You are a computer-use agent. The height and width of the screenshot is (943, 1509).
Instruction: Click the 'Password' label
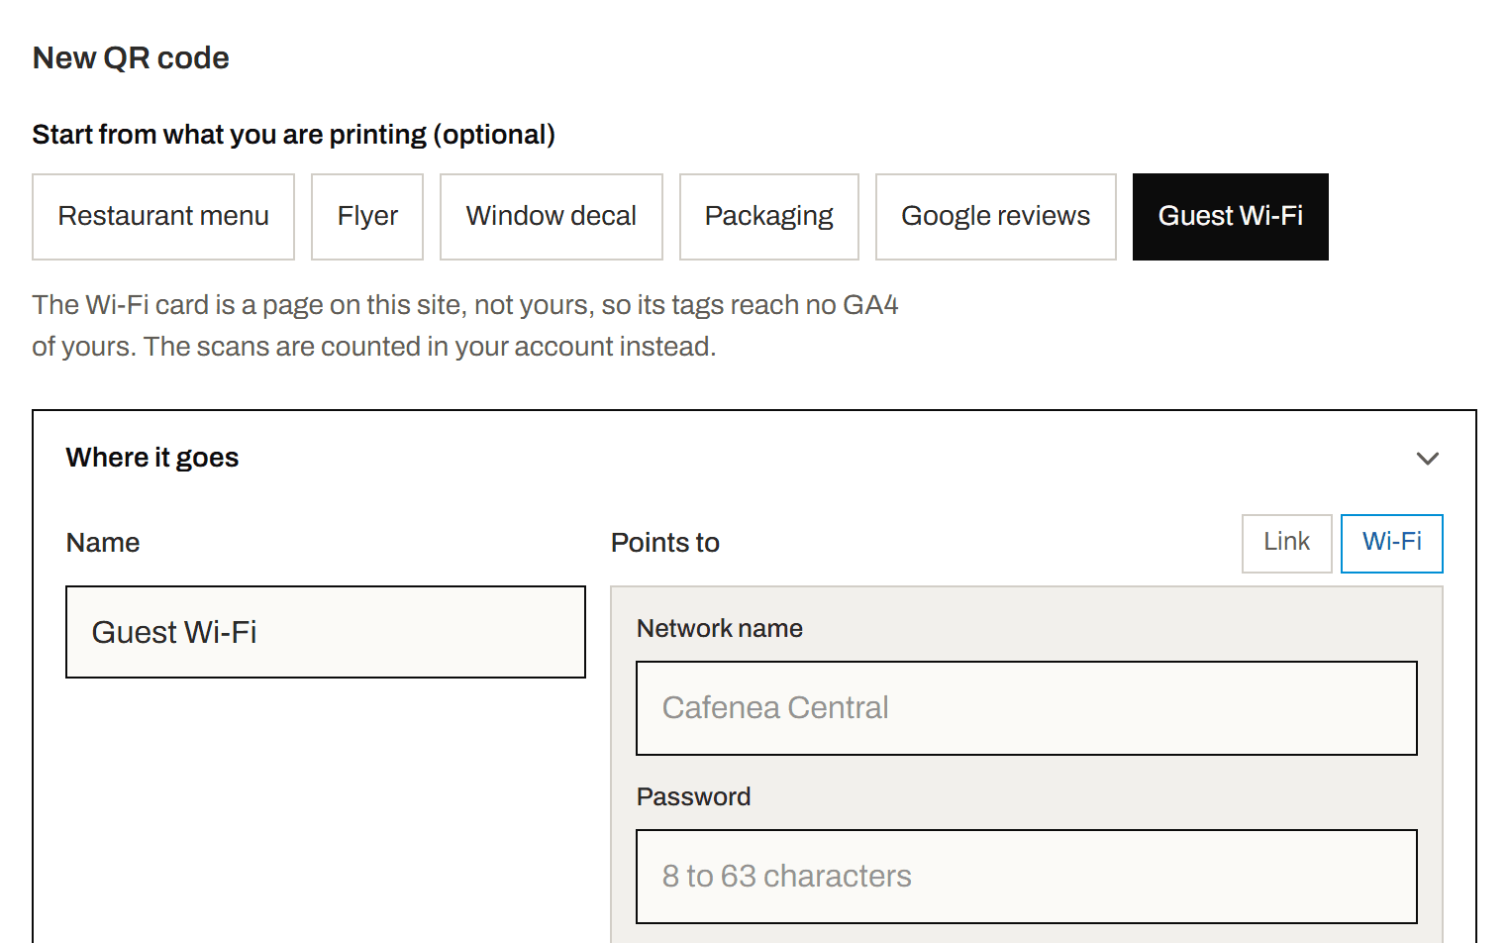[x=694, y=796]
